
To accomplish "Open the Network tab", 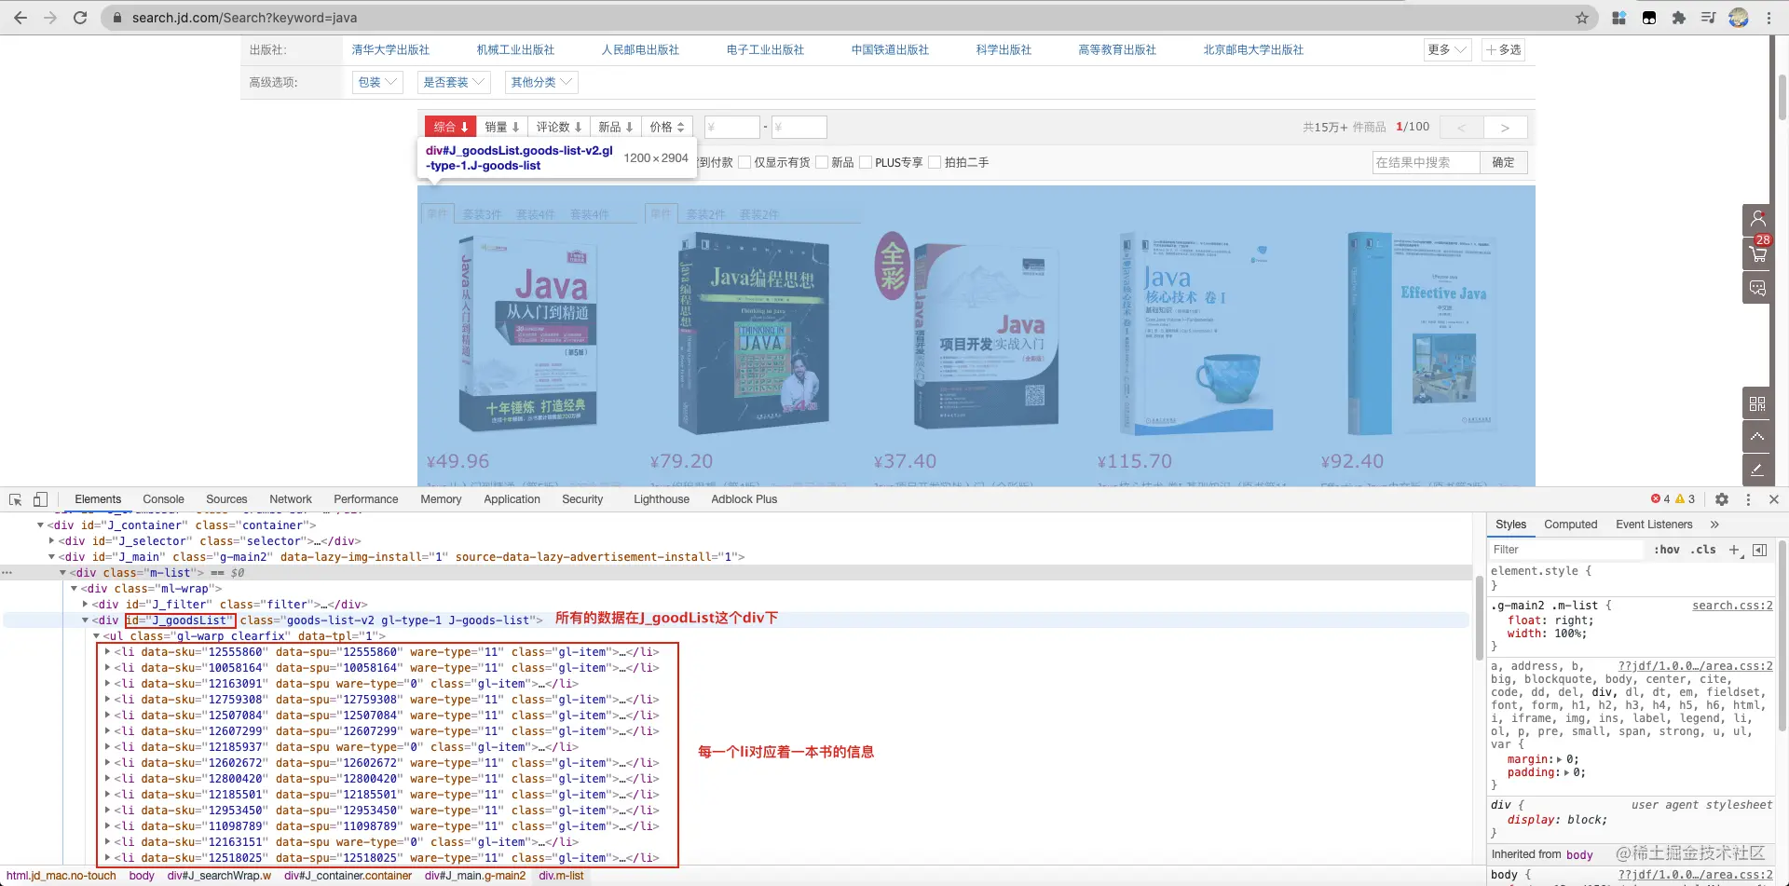I will click(x=291, y=499).
